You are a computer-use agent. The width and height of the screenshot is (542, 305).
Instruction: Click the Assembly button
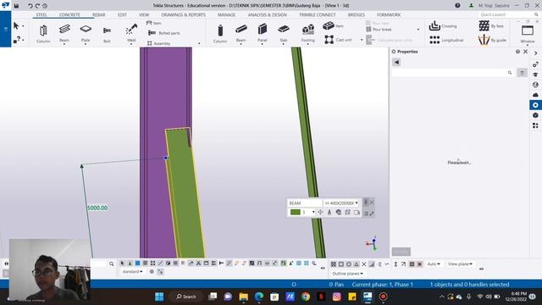click(158, 43)
